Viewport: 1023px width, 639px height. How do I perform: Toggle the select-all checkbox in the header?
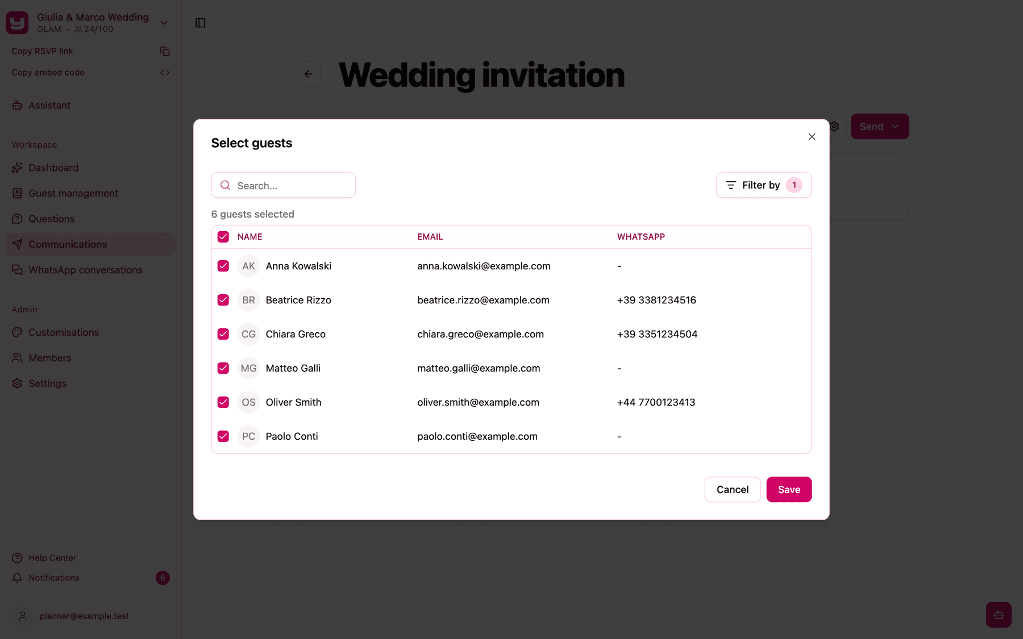(x=223, y=237)
